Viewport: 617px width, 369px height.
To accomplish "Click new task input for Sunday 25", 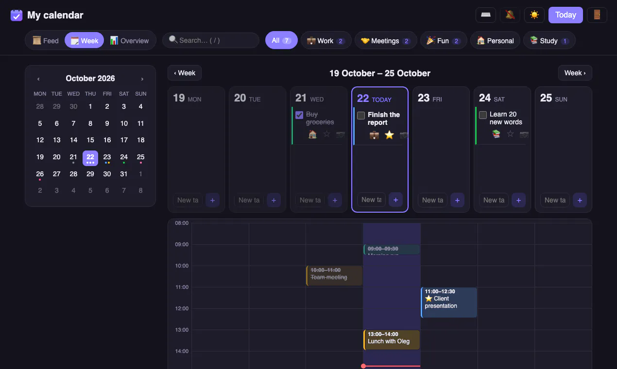I will 555,200.
